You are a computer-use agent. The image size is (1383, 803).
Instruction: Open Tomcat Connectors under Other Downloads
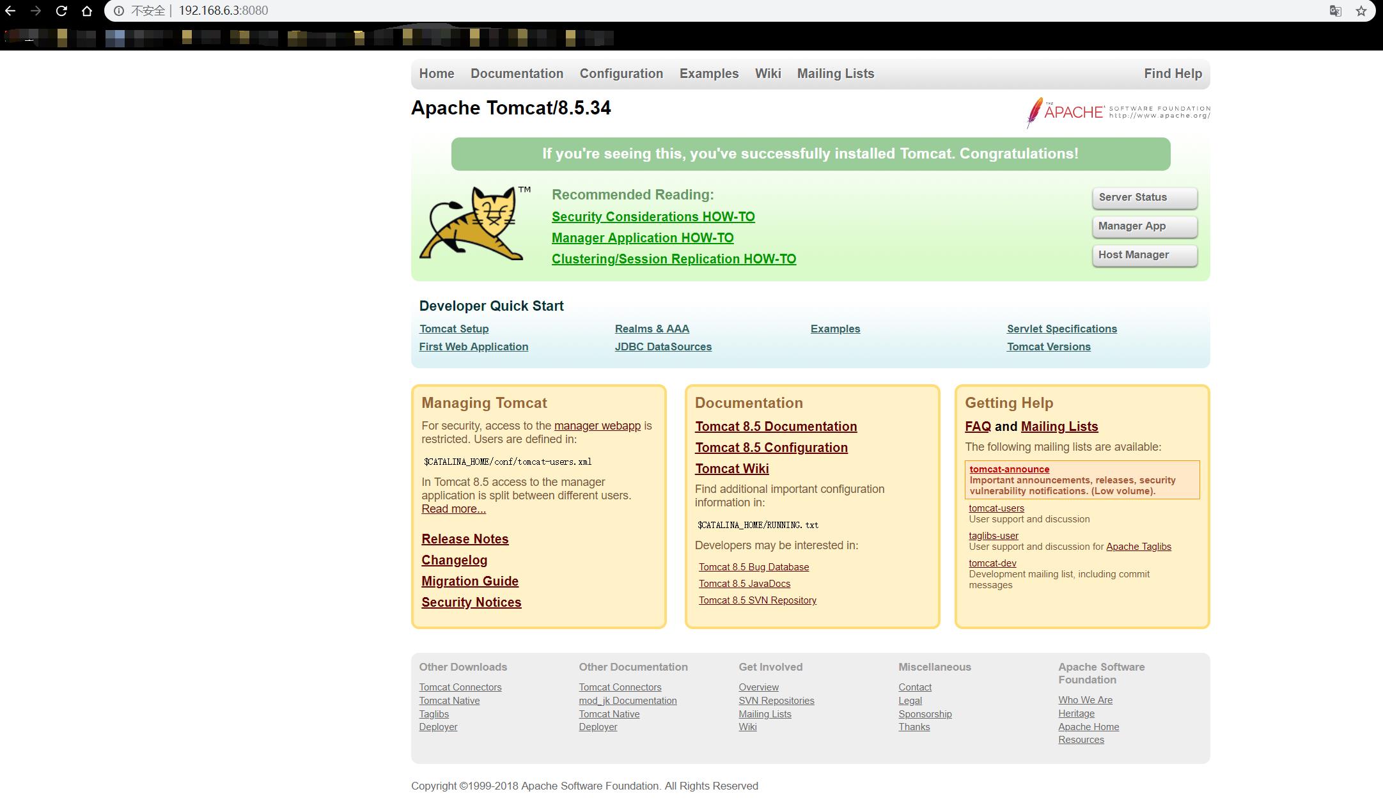460,687
